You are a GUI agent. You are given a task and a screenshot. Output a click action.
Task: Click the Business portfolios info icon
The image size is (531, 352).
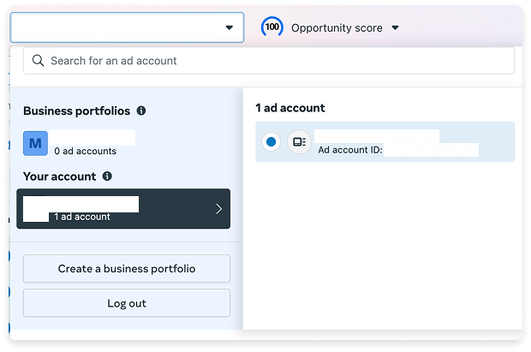click(x=141, y=110)
